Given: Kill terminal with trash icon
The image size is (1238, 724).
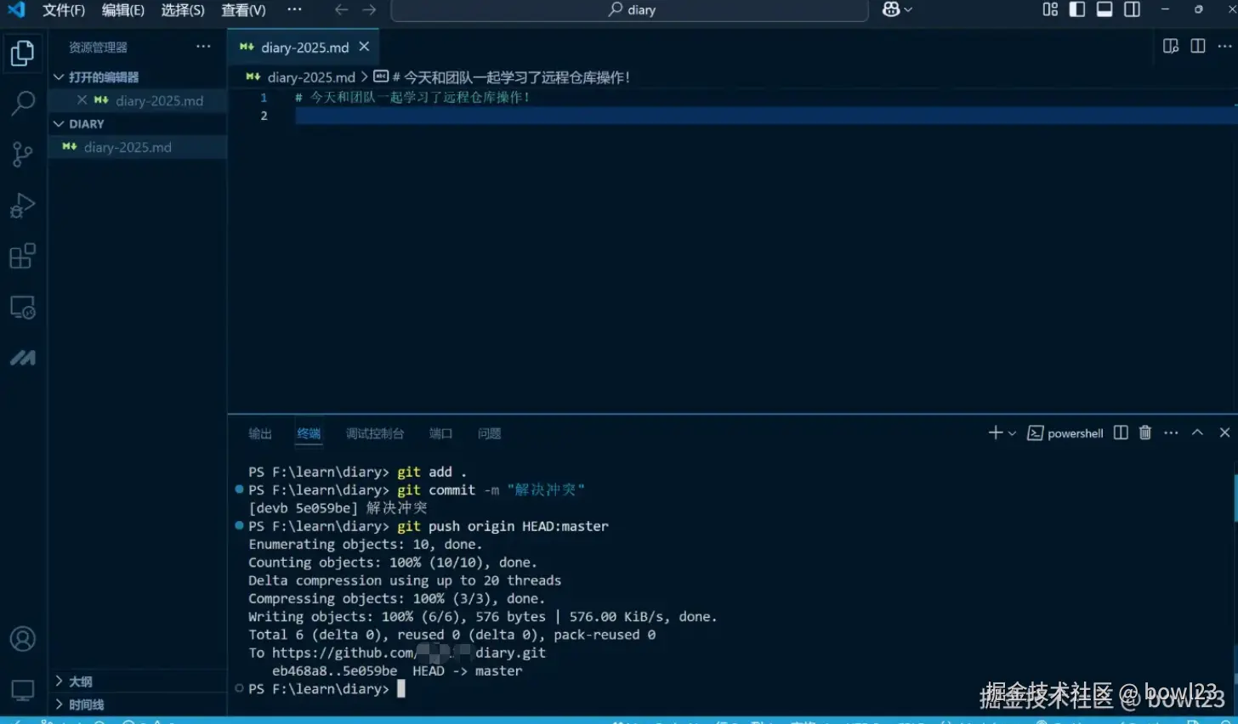Looking at the screenshot, I should click(1145, 433).
